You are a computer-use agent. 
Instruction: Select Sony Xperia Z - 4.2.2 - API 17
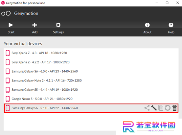91,62
